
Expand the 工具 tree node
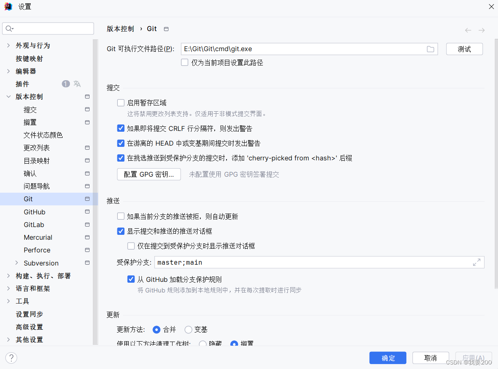(9, 301)
